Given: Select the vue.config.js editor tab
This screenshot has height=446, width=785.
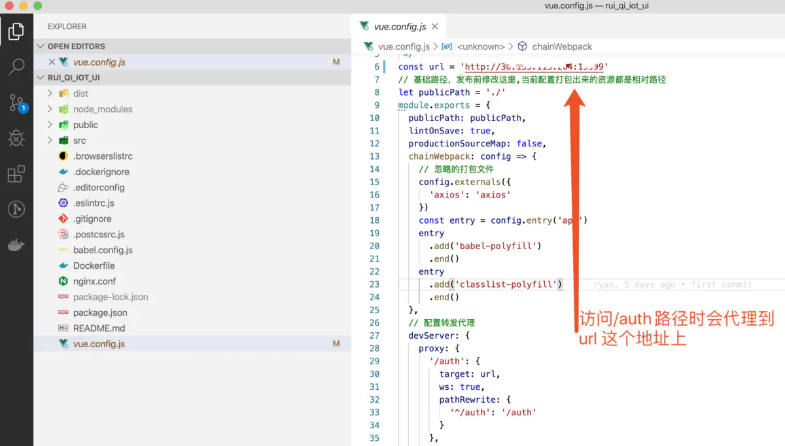Looking at the screenshot, I should click(x=399, y=27).
